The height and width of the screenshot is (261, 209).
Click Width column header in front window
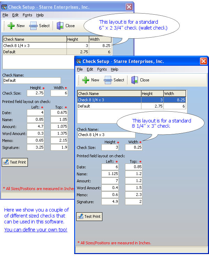(175, 94)
